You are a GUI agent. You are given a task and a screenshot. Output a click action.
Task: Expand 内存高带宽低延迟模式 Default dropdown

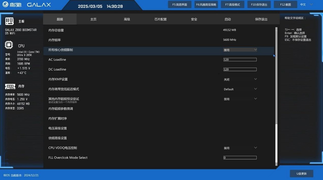[240, 89]
